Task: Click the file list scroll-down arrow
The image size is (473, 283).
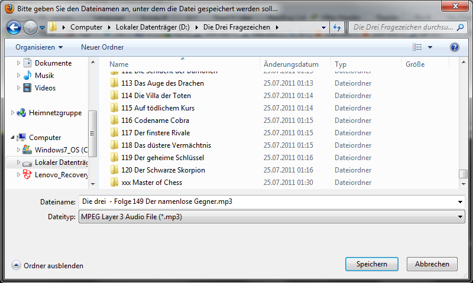Action: click(x=464, y=184)
